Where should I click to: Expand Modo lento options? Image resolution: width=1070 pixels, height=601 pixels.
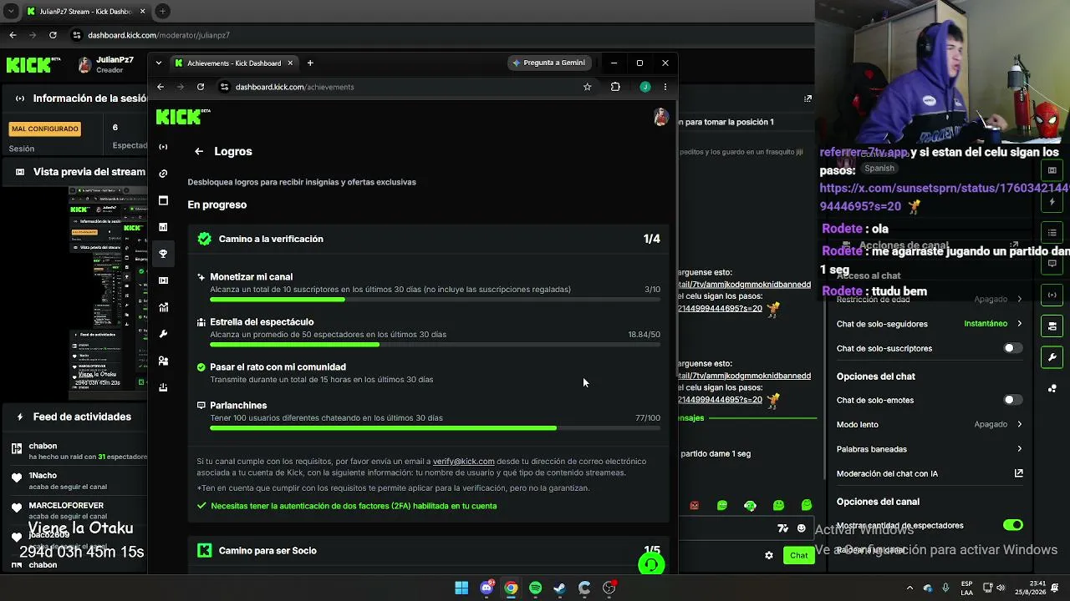[x=1019, y=424]
